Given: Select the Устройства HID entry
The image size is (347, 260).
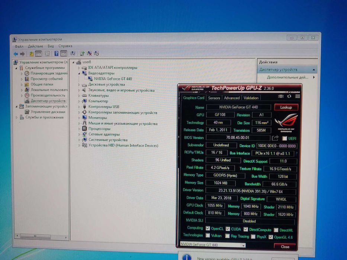Looking at the screenshot, I should pos(123,146).
